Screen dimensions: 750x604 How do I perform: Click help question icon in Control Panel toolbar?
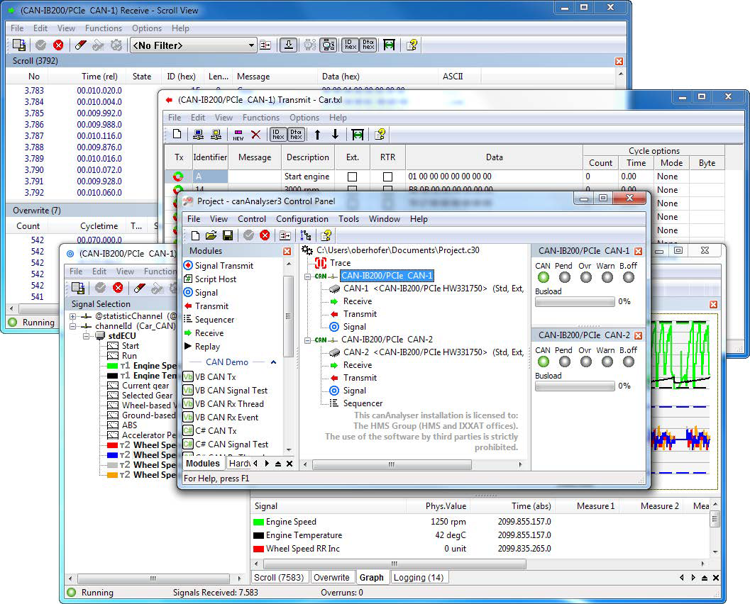coord(326,235)
